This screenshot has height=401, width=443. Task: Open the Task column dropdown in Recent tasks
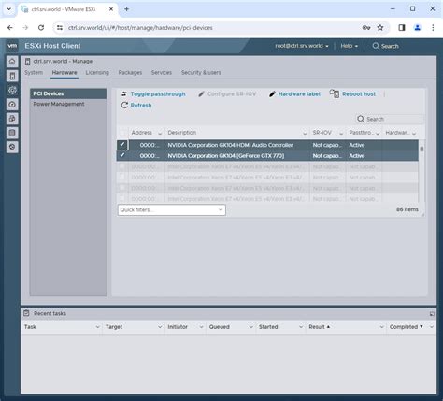tap(97, 327)
